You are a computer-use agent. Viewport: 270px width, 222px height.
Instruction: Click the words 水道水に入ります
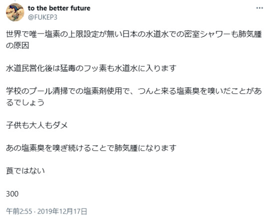(x=145, y=68)
